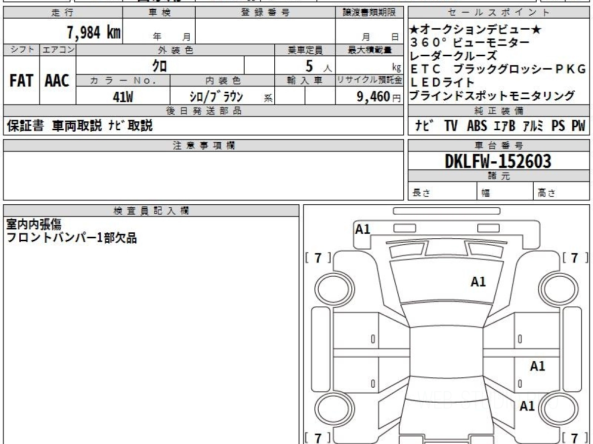
Task: Select the ★オークションデビュー★ line
Action: click(475, 30)
